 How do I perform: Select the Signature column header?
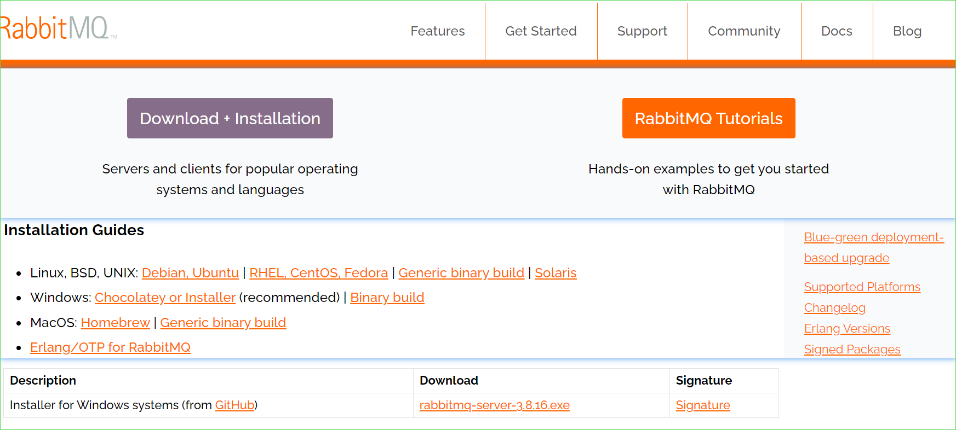(703, 380)
